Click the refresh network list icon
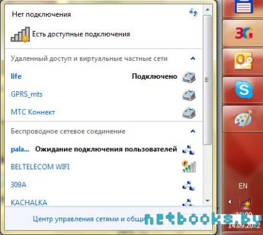The width and height of the screenshot is (263, 235). pyautogui.click(x=194, y=12)
